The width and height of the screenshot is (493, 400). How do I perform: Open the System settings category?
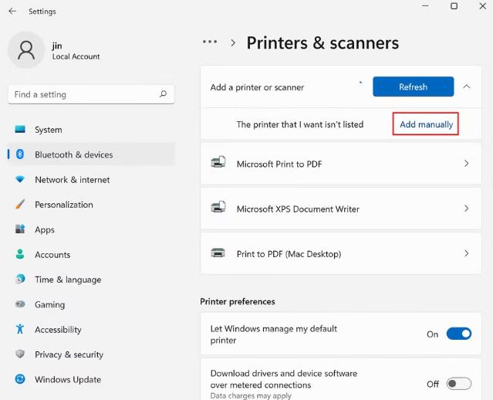pos(91,130)
